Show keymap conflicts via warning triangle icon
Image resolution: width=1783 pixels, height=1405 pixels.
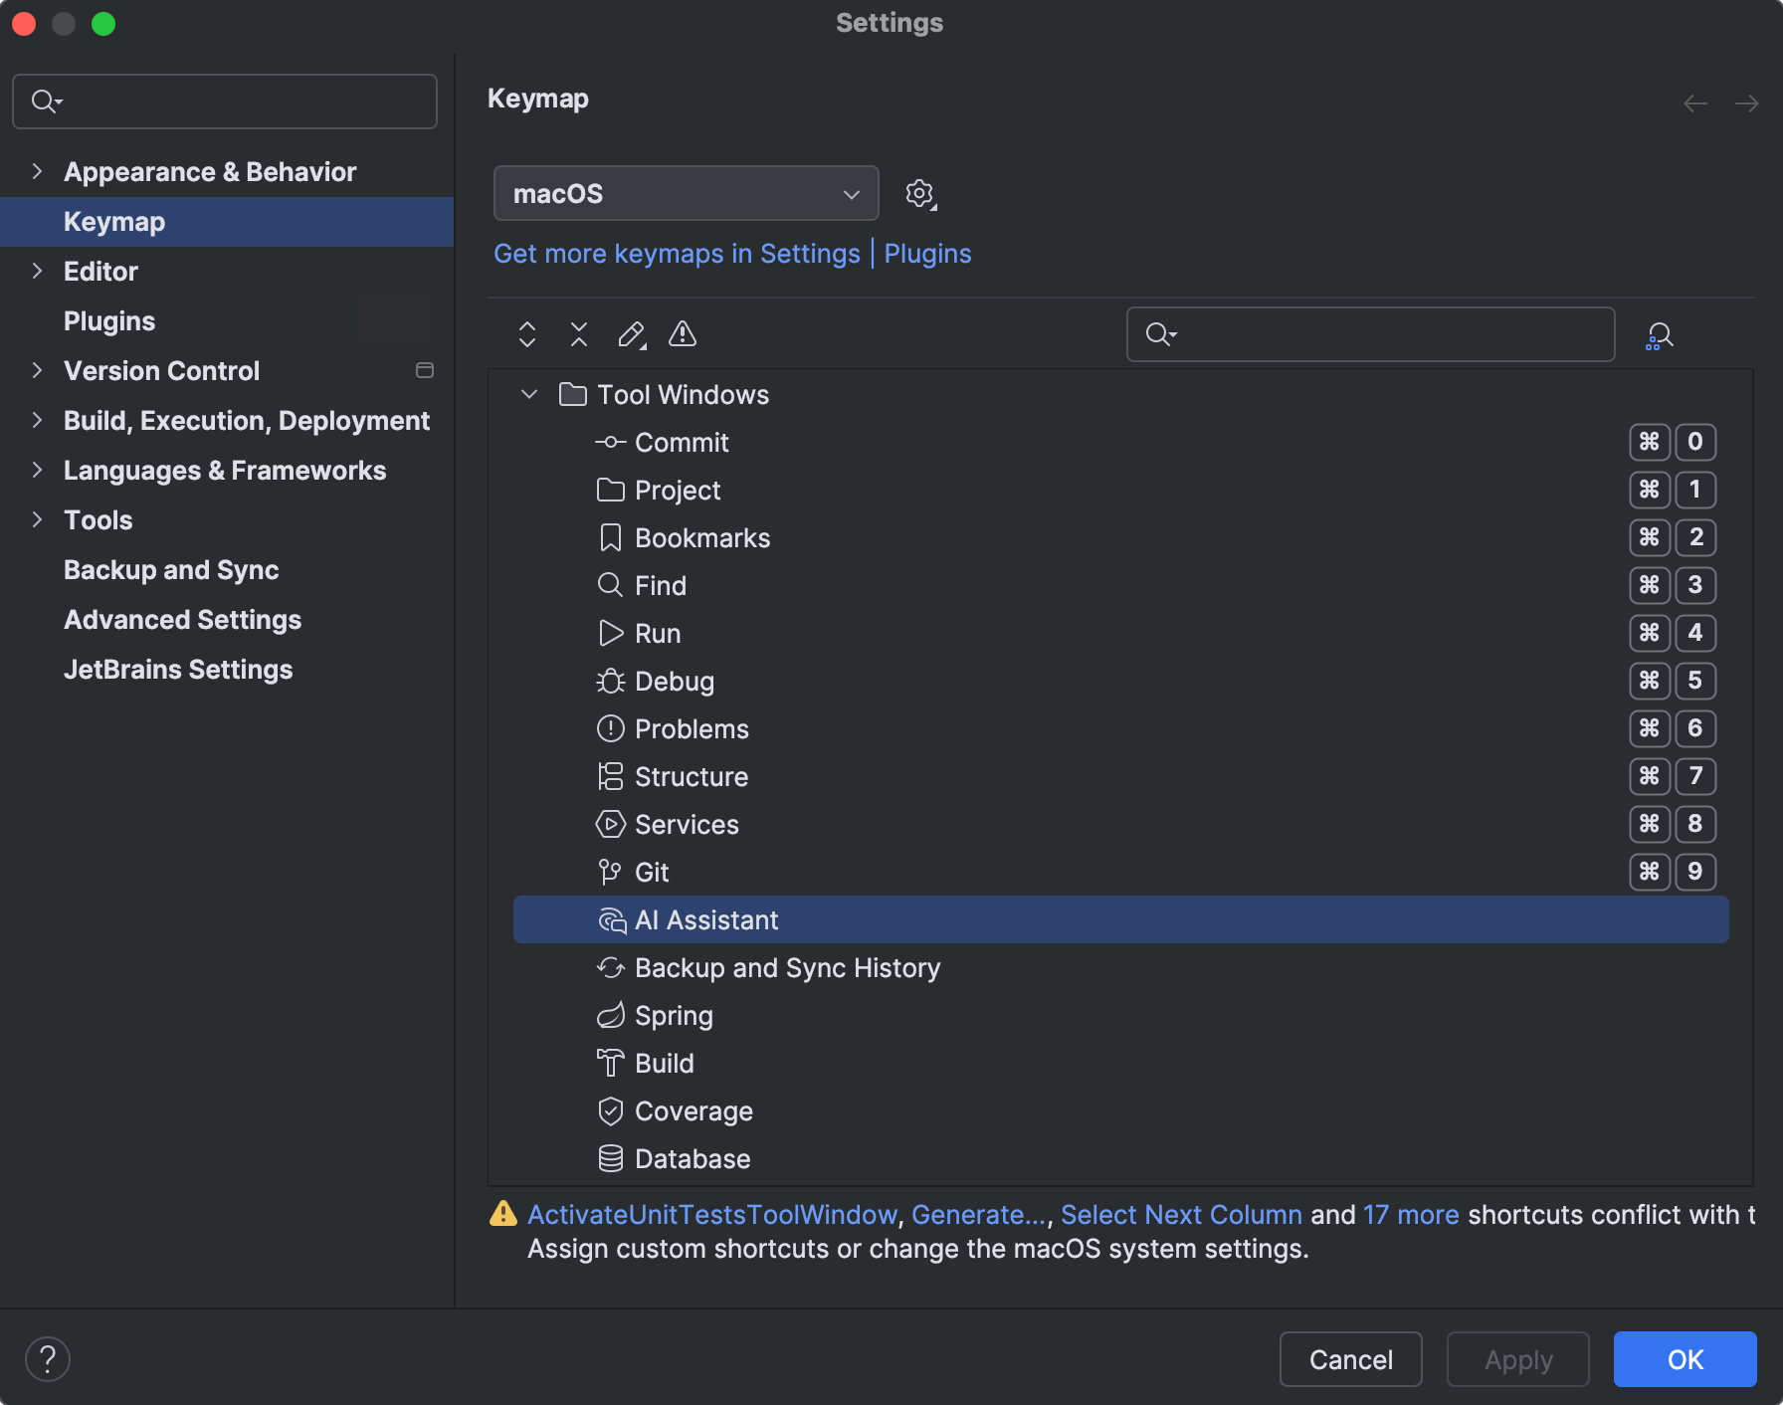coord(683,334)
